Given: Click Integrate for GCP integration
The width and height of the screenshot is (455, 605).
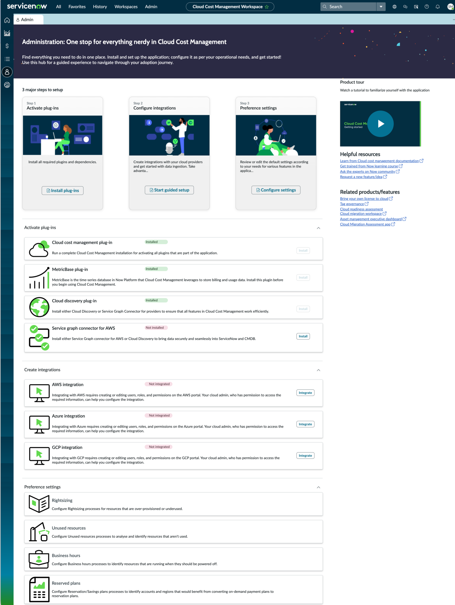Looking at the screenshot, I should click(305, 456).
